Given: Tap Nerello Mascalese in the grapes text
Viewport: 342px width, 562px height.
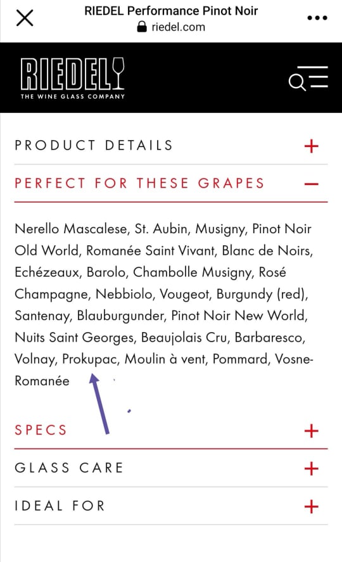Looking at the screenshot, I should [71, 229].
